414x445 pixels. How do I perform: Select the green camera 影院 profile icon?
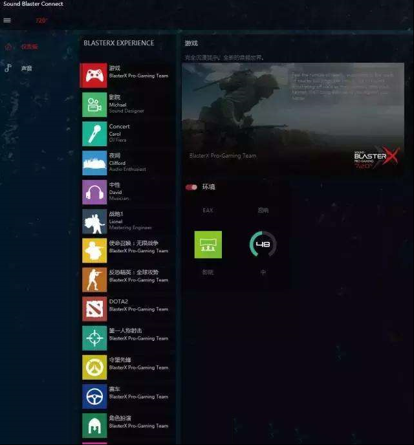point(94,105)
